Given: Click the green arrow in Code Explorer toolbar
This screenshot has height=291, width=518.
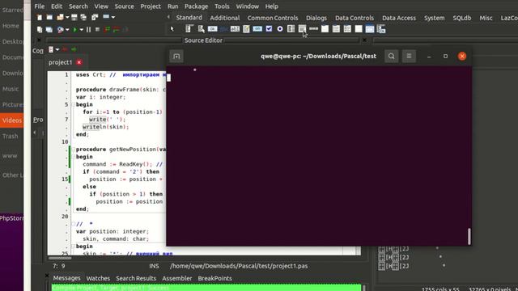Looking at the screenshot, I should [74, 49].
